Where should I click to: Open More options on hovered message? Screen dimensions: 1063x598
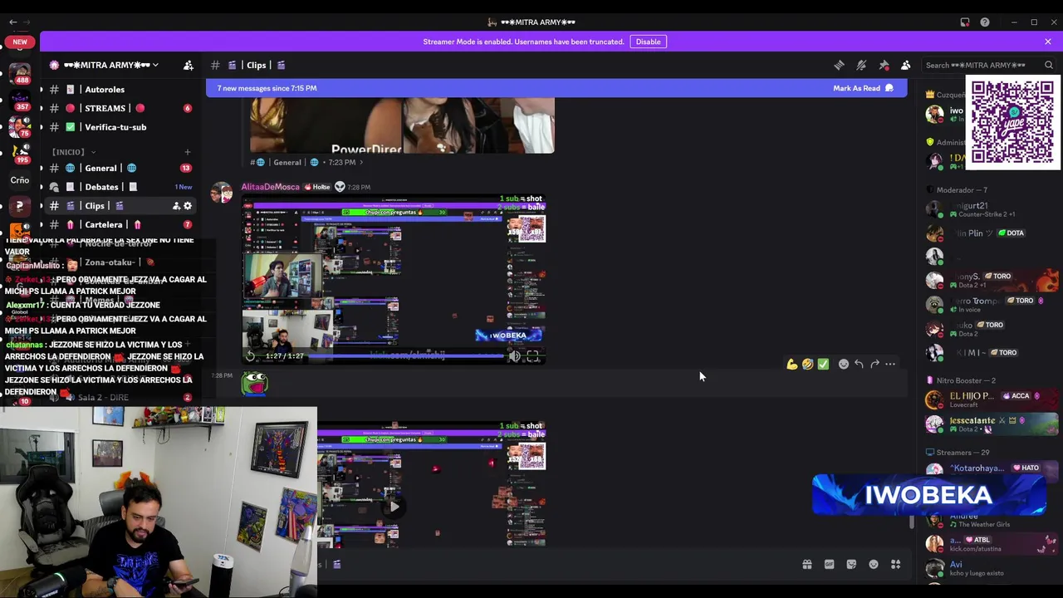[x=890, y=364]
